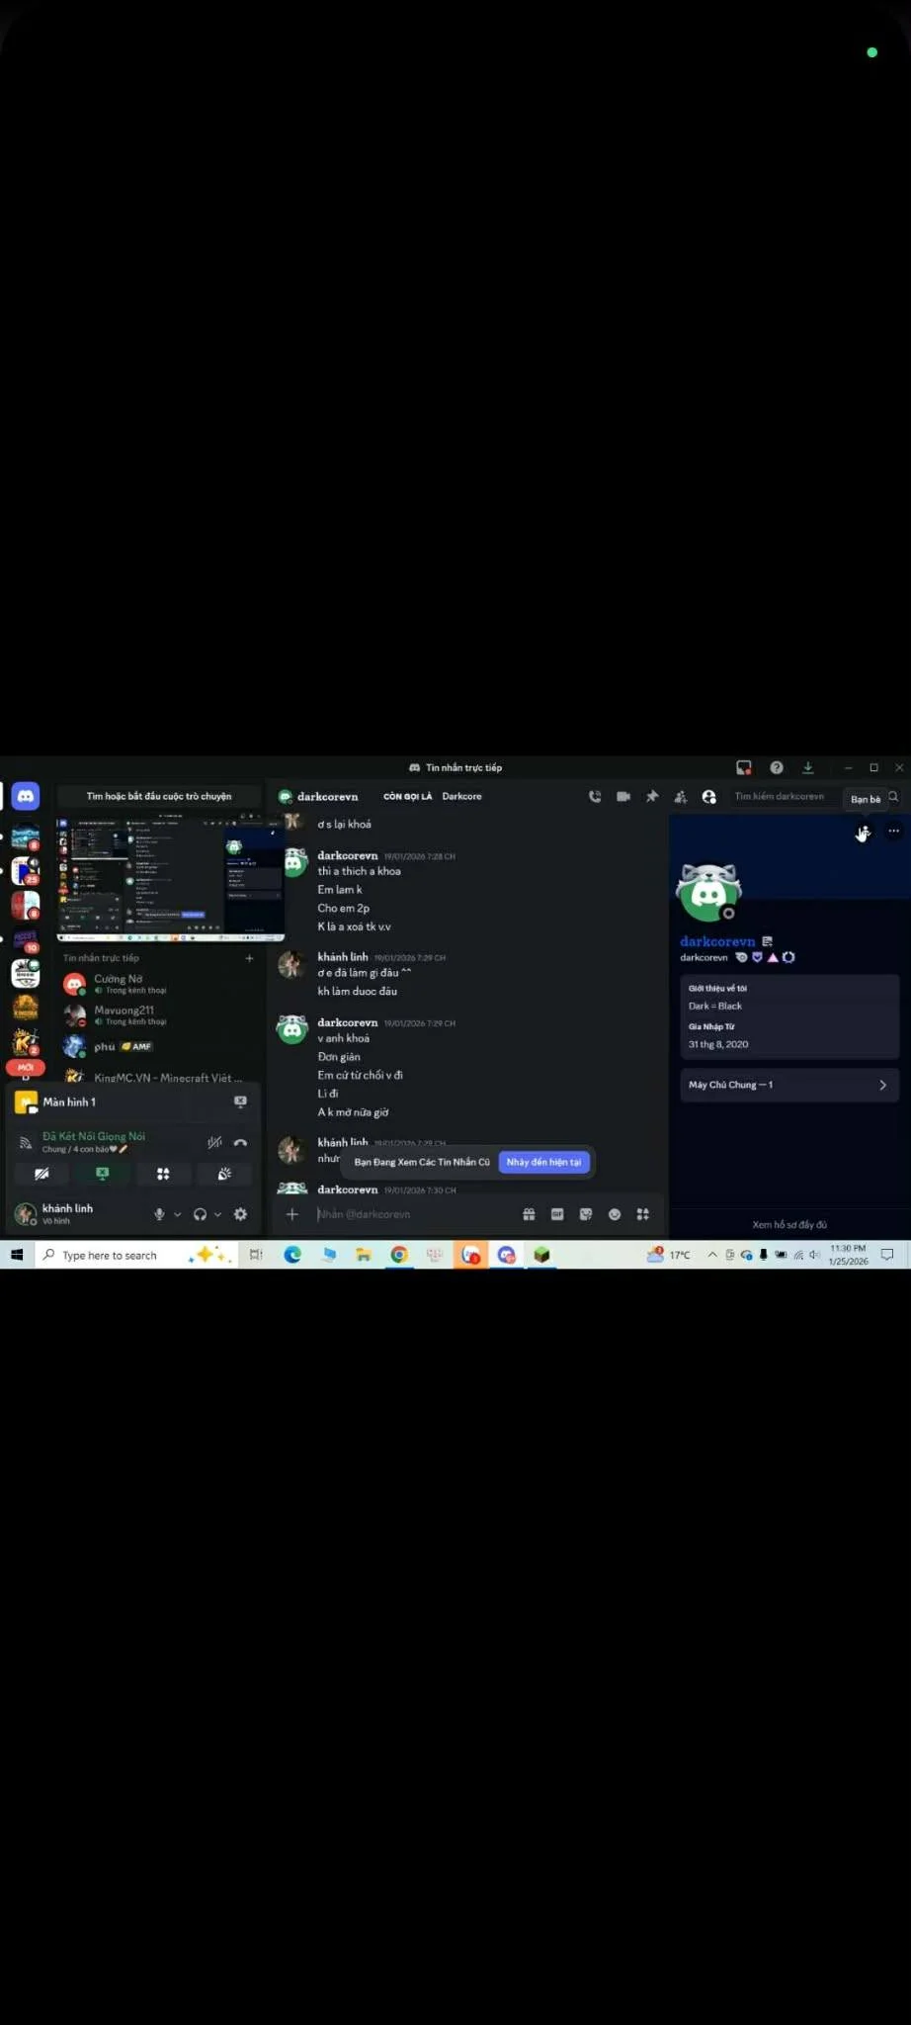Open the Help question mark icon
This screenshot has width=911, height=2025.
tap(777, 767)
